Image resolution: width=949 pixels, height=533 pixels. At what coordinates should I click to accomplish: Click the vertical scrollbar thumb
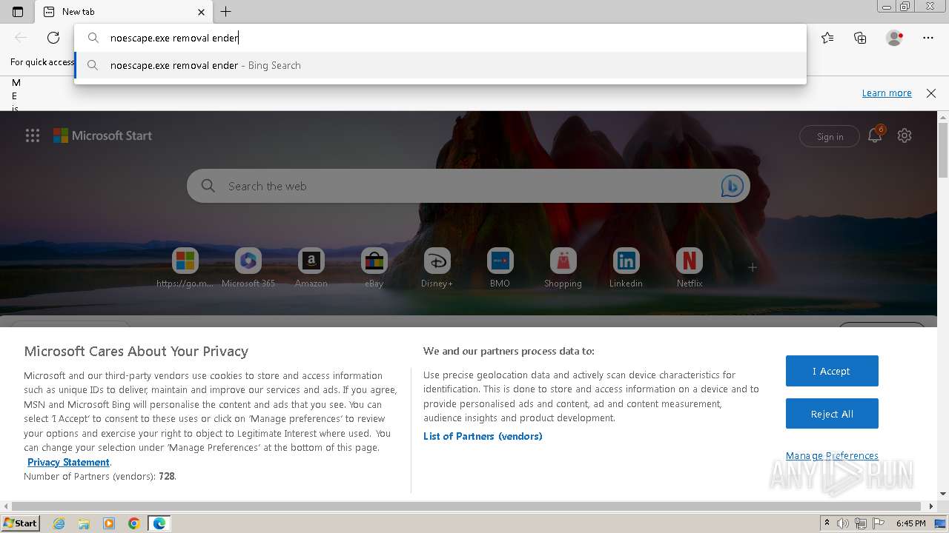[x=943, y=150]
